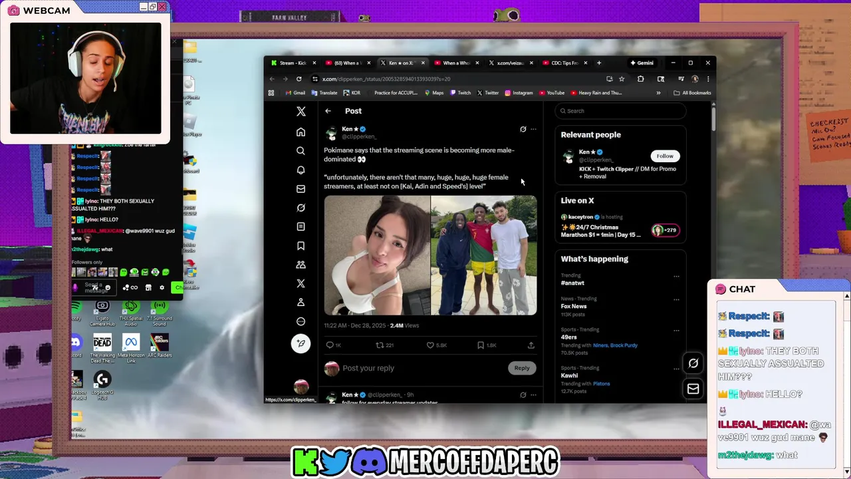Screen dimensions: 851x479
Task: Open floating Messages envelope at bottom right
Action: click(693, 389)
